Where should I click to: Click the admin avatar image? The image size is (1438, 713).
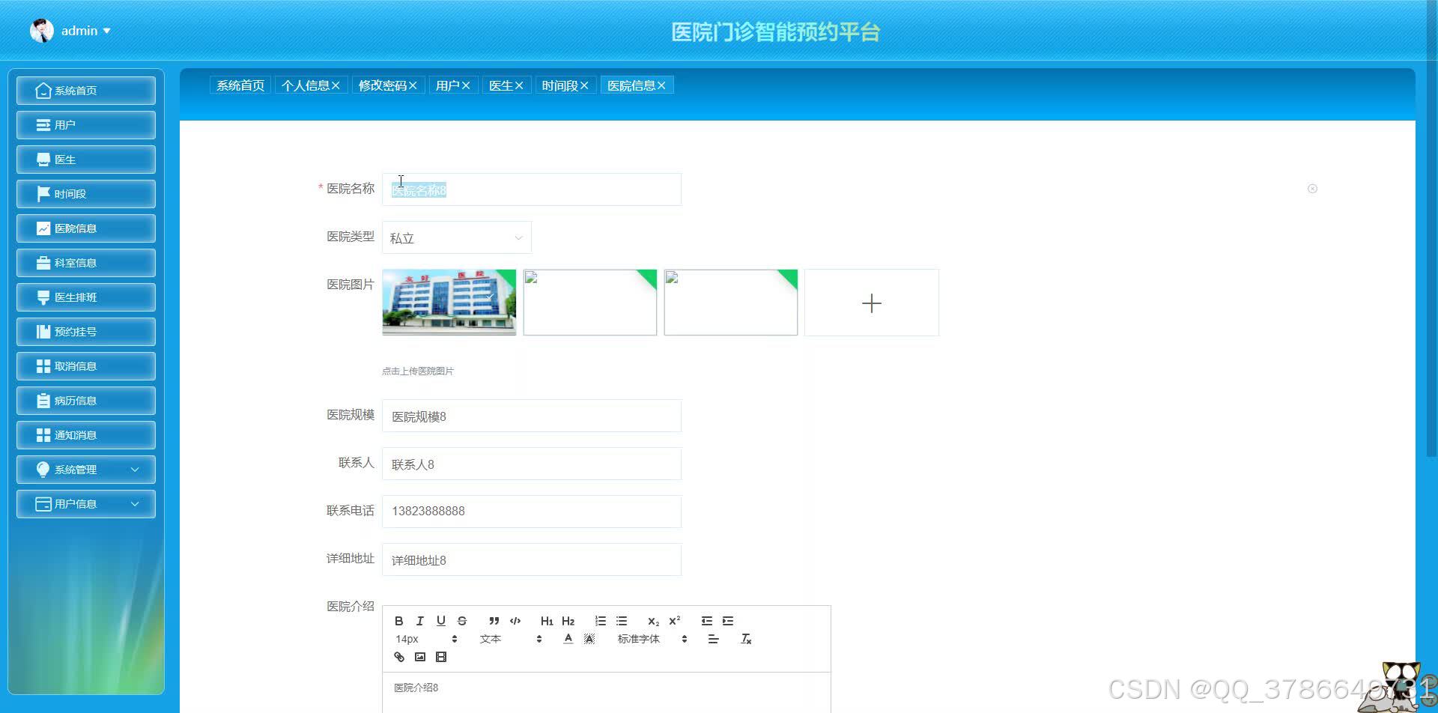[x=42, y=31]
